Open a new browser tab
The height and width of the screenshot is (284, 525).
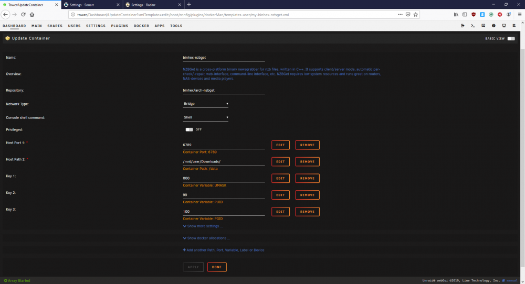pos(189,5)
